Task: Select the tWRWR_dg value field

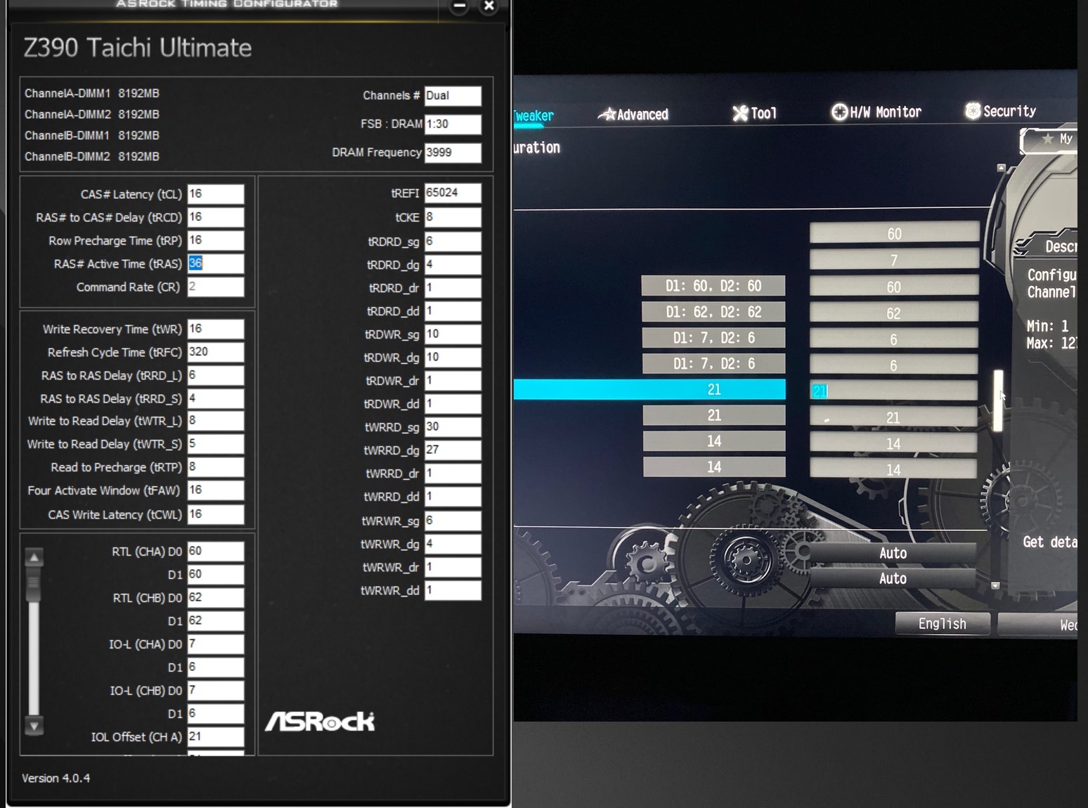Action: 453,545
